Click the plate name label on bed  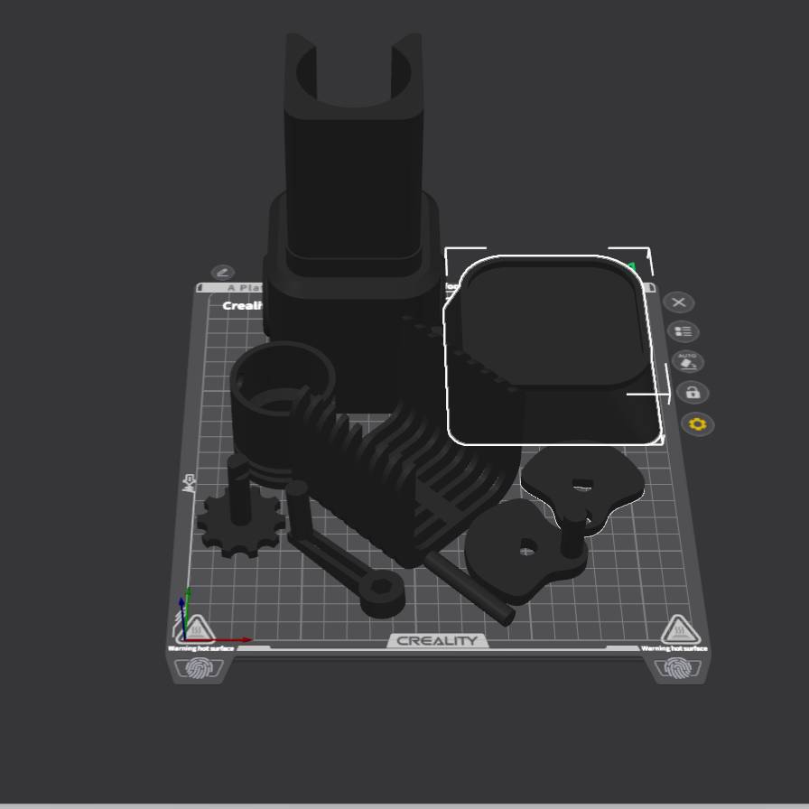click(x=242, y=305)
